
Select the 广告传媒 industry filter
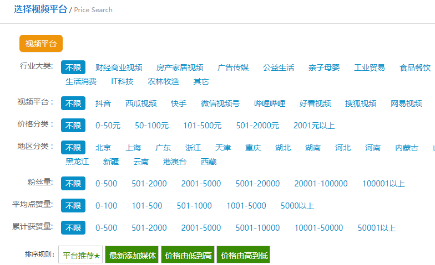pos(233,67)
